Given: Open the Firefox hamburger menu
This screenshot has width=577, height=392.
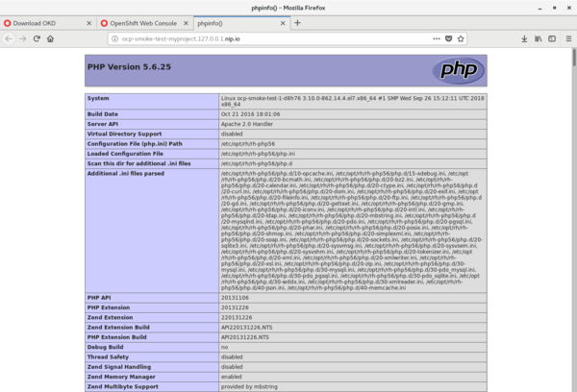Looking at the screenshot, I should (x=567, y=39).
